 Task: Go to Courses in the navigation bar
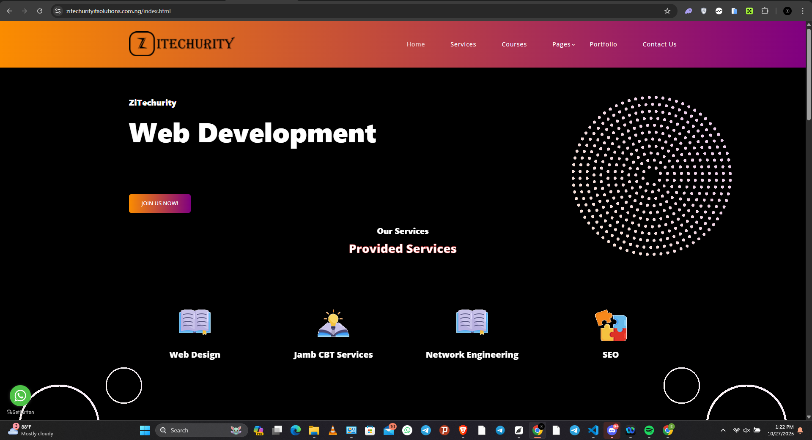click(x=514, y=44)
